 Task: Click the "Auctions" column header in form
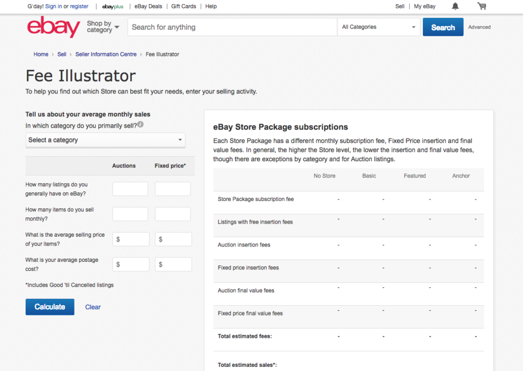click(124, 166)
